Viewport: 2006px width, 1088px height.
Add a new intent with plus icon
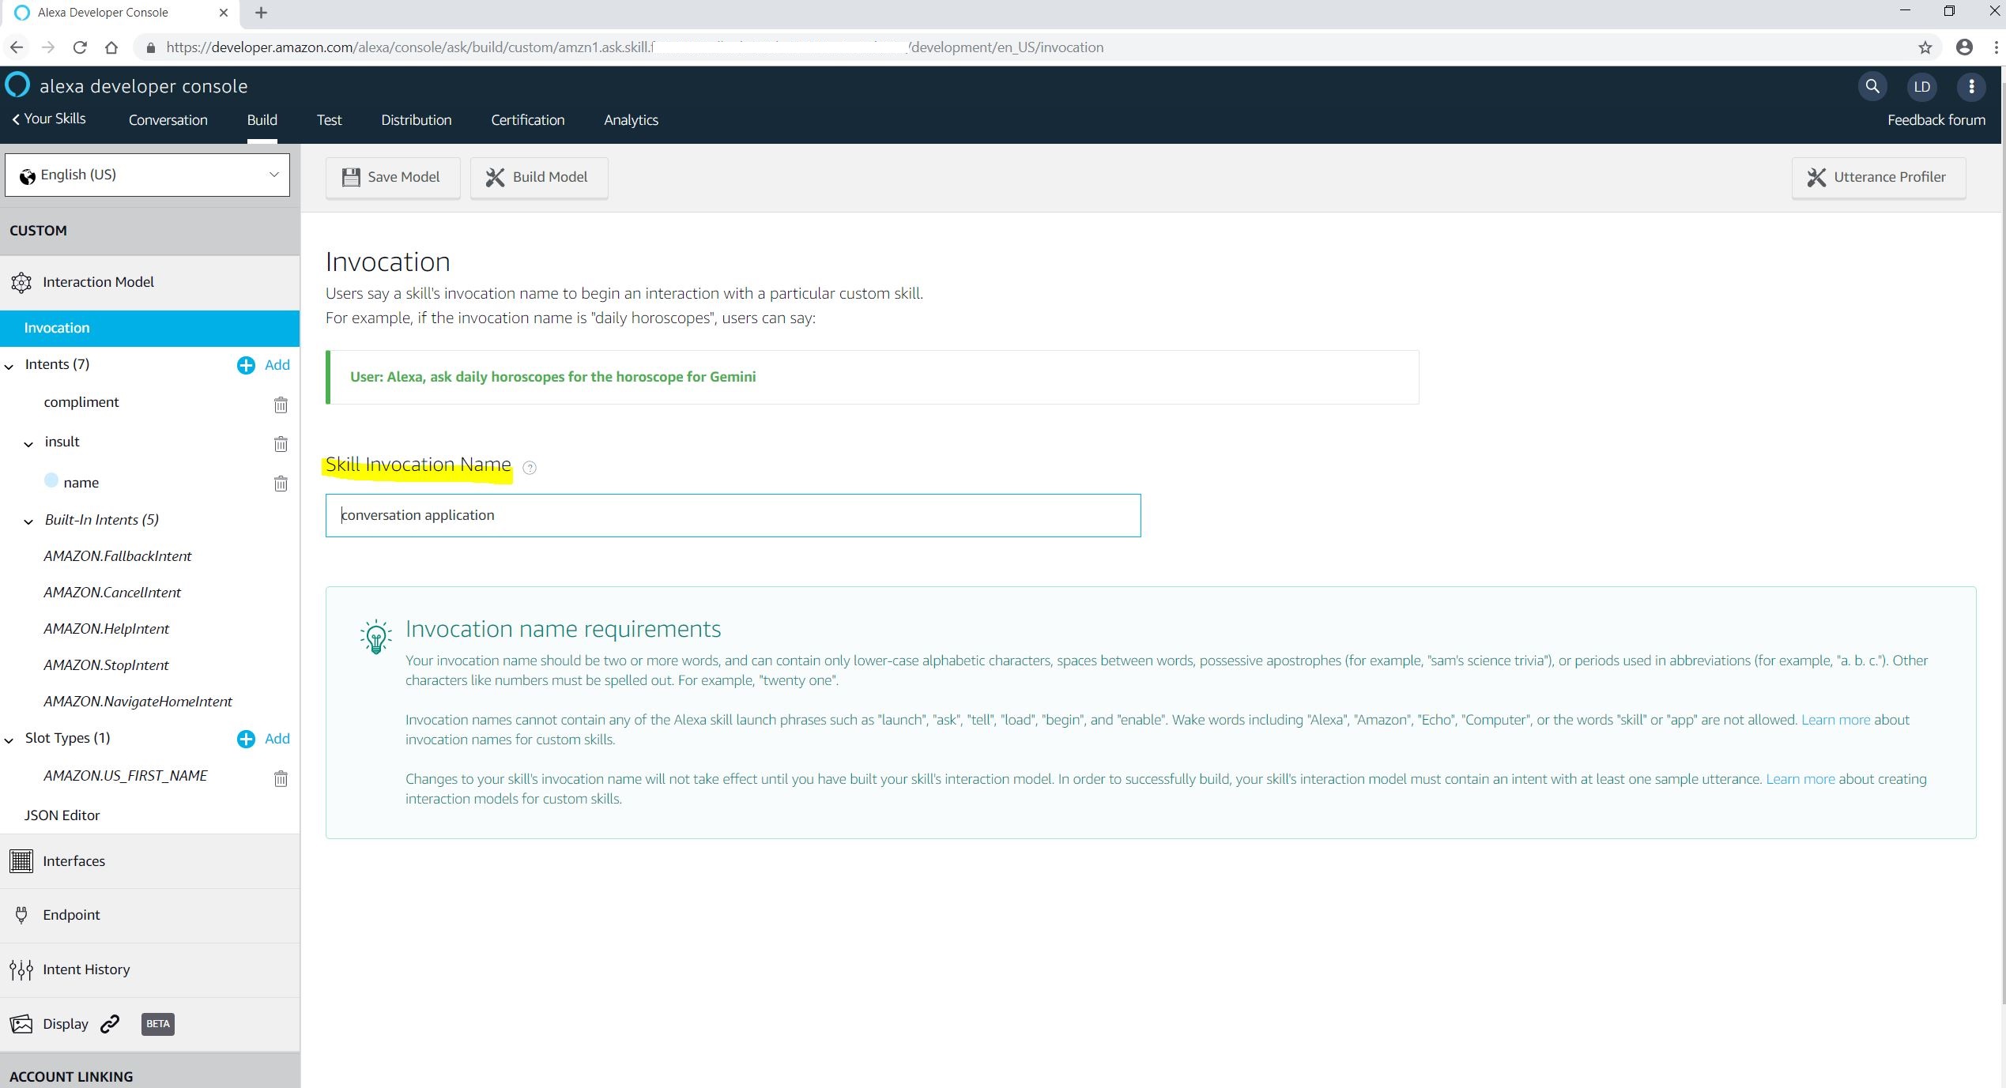click(263, 365)
